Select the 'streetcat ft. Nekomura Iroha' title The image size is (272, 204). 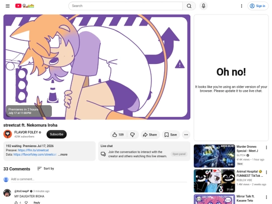[x=30, y=125]
